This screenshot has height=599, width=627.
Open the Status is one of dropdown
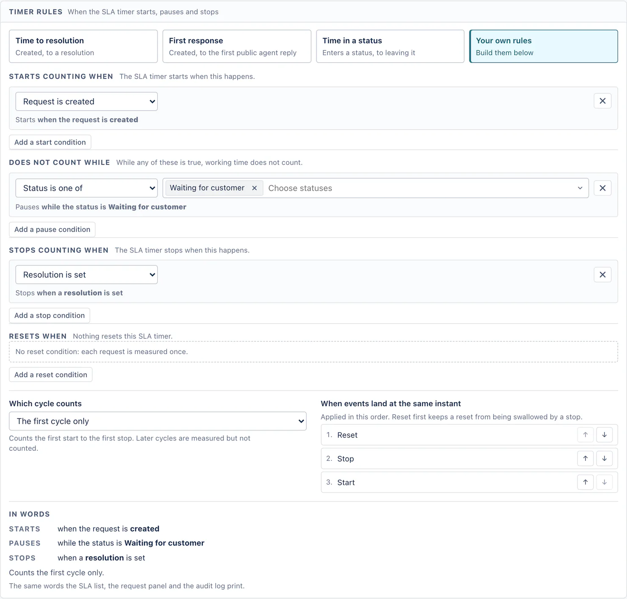86,188
